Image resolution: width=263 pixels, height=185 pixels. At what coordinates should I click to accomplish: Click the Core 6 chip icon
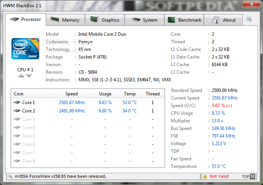click(x=17, y=144)
